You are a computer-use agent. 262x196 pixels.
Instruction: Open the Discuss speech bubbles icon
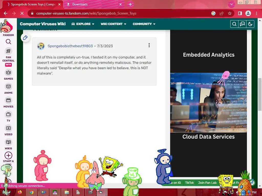coord(242,24)
